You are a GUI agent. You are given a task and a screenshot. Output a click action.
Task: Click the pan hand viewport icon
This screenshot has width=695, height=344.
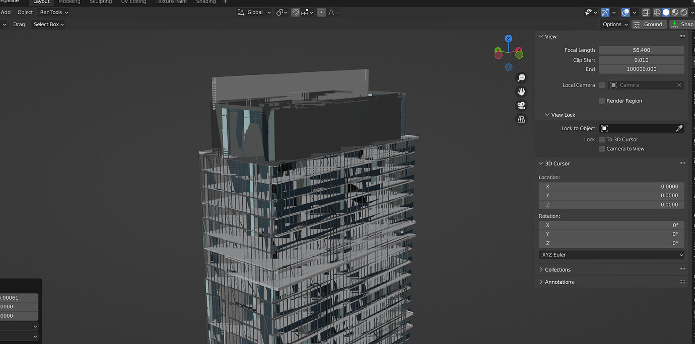tap(521, 92)
